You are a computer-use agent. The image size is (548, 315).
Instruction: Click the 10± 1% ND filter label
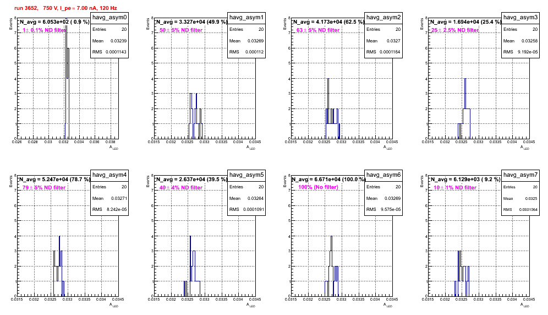[x=455, y=188]
